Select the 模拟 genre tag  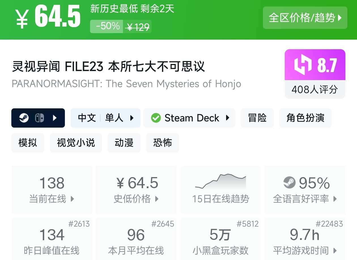click(28, 143)
